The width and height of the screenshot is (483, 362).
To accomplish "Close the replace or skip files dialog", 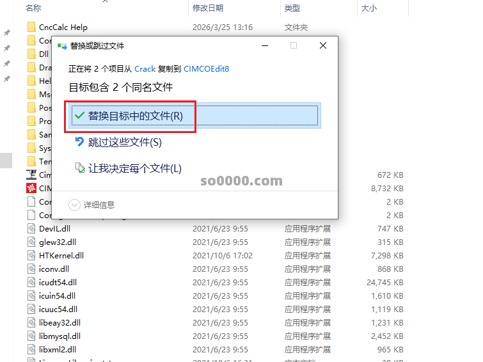I will 323,45.
